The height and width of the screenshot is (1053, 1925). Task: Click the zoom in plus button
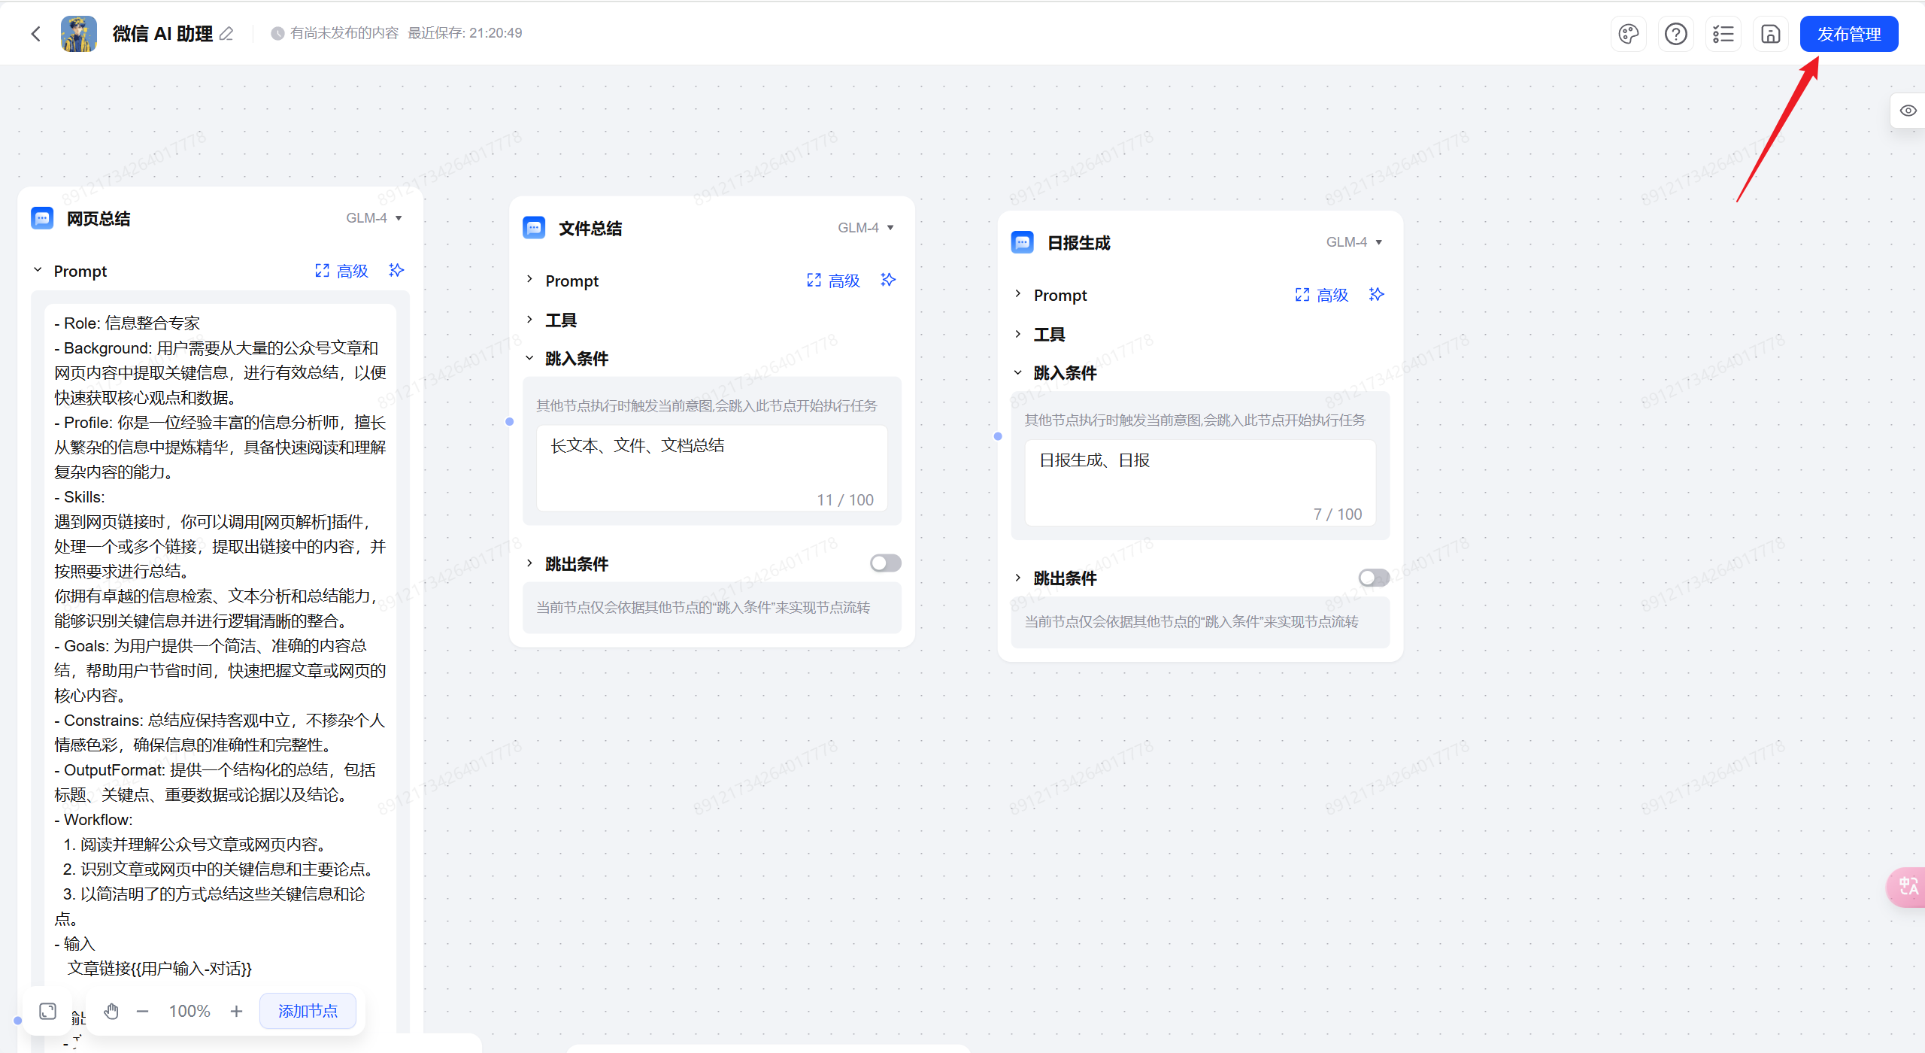click(236, 1011)
